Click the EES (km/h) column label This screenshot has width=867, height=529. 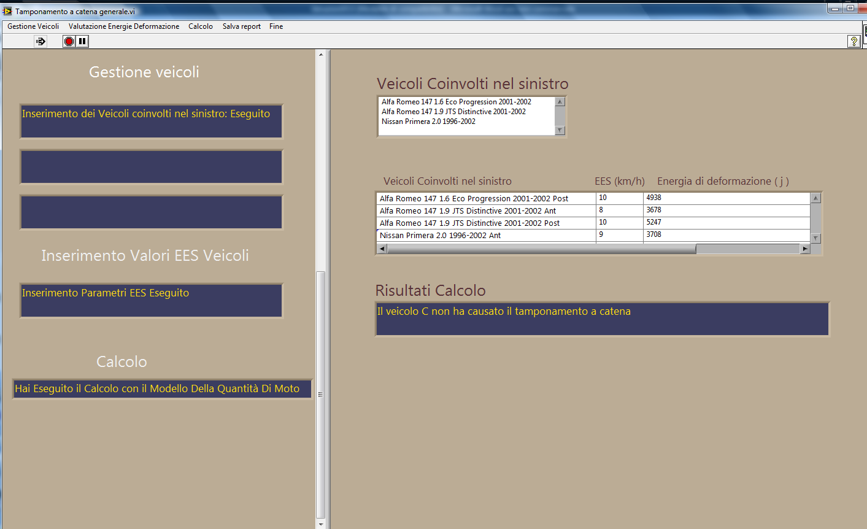(620, 181)
